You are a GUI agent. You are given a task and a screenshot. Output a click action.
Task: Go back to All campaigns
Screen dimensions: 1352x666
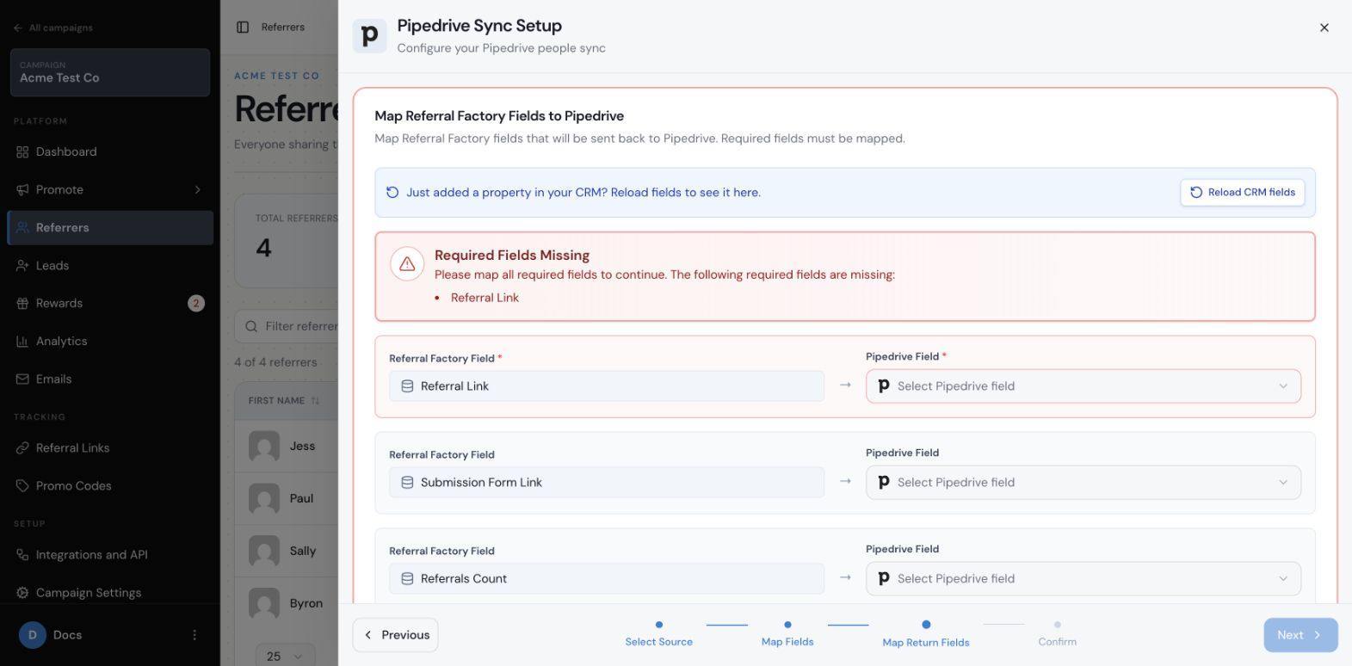click(x=53, y=28)
